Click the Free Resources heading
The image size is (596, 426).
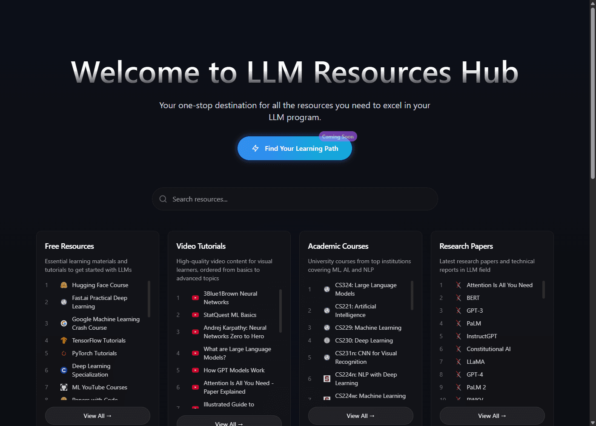(69, 246)
